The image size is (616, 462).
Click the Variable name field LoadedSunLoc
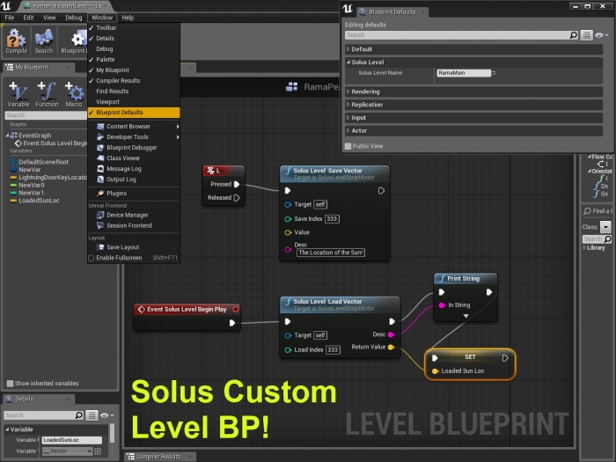coord(72,440)
